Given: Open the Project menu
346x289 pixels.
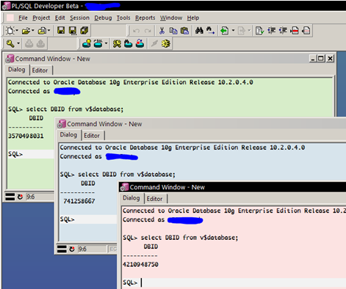Looking at the screenshot, I should pyautogui.click(x=41, y=18).
